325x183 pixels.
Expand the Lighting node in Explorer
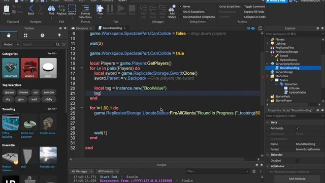click(x=268, y=44)
